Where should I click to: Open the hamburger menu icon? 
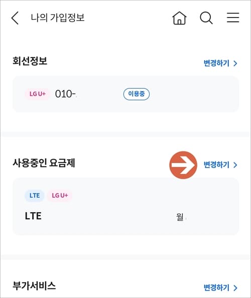point(233,18)
